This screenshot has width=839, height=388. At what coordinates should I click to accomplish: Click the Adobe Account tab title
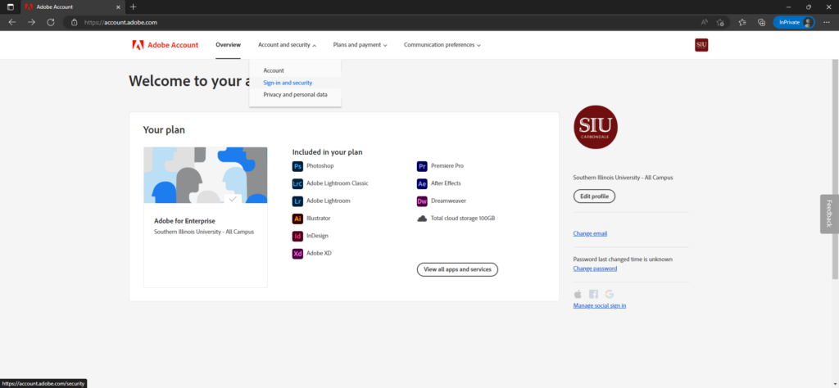pos(55,7)
